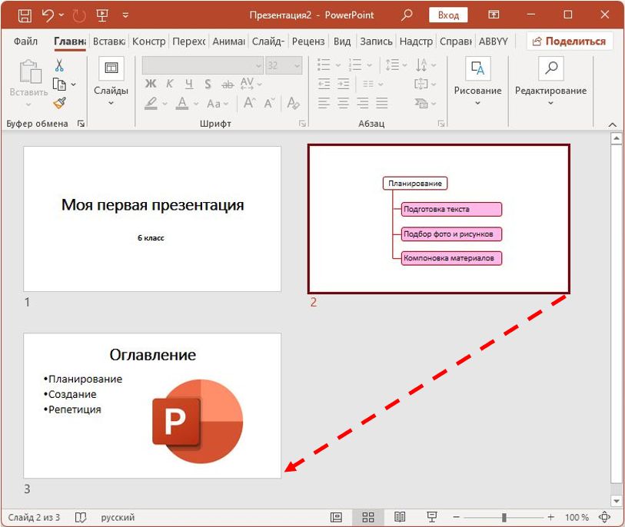Click the Рисование drawing icon
Viewport: 625px width, 527px height.
pyautogui.click(x=477, y=69)
